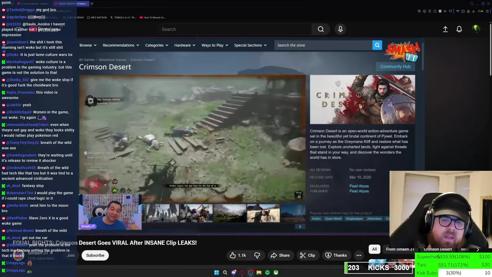Open Windows taskbar search
This screenshot has height=277, width=492.
click(x=225, y=272)
